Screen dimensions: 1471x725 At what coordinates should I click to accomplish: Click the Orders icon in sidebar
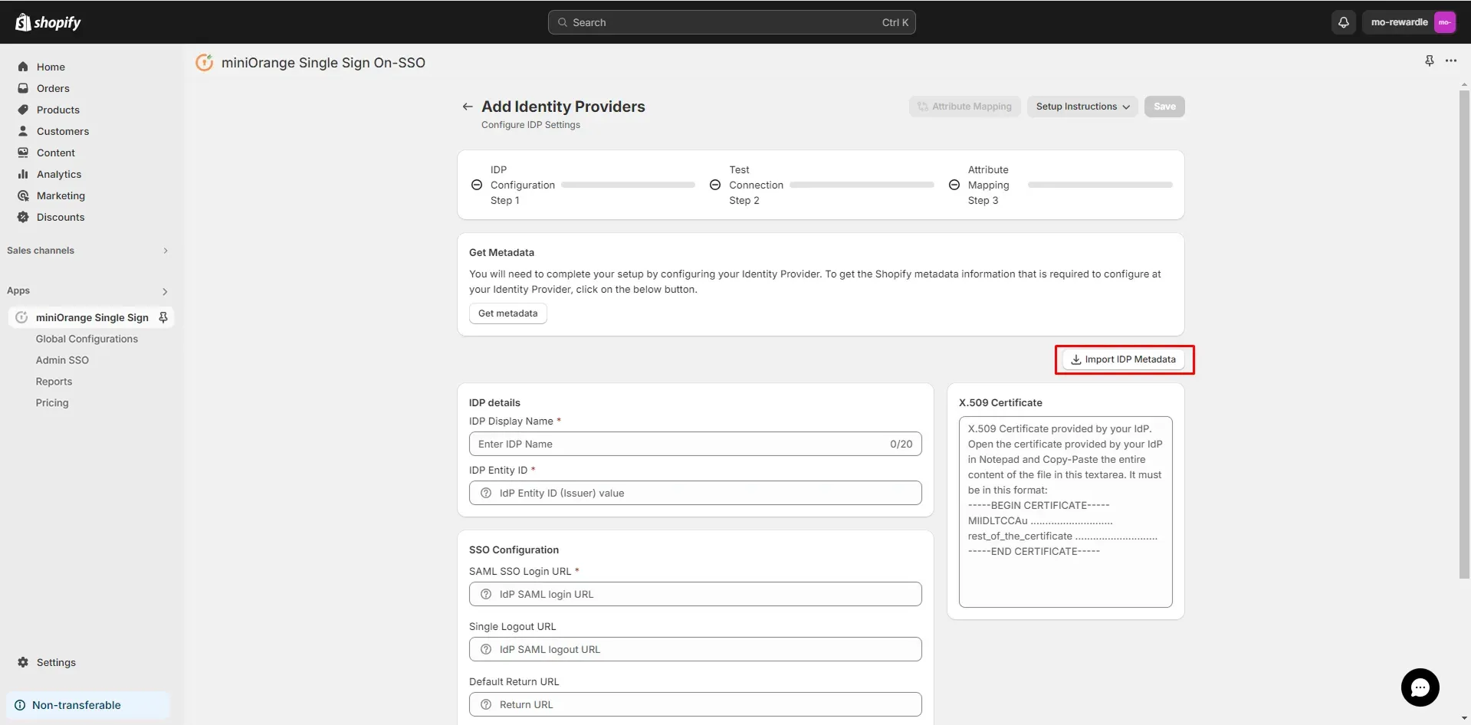pos(23,88)
